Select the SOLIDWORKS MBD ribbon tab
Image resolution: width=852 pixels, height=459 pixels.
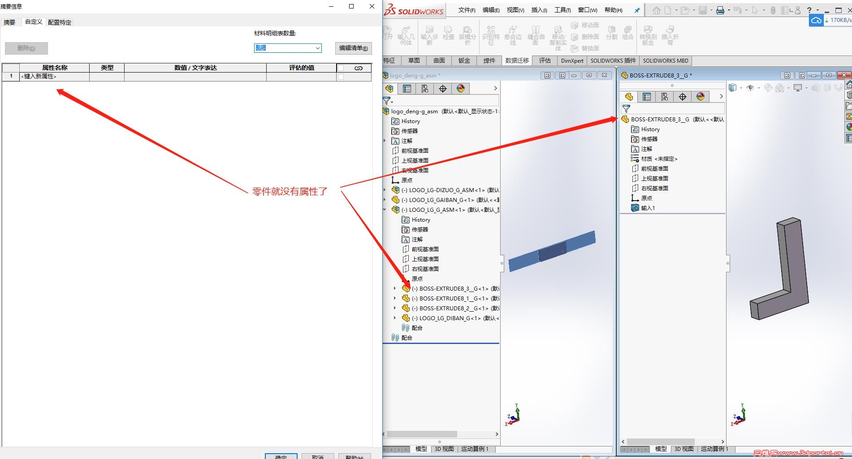[666, 61]
